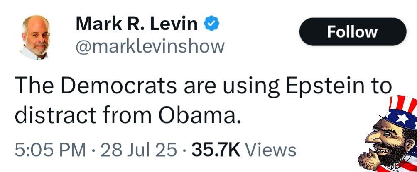Select the 28 Jul 25 date
The image size is (417, 172).
(139, 149)
